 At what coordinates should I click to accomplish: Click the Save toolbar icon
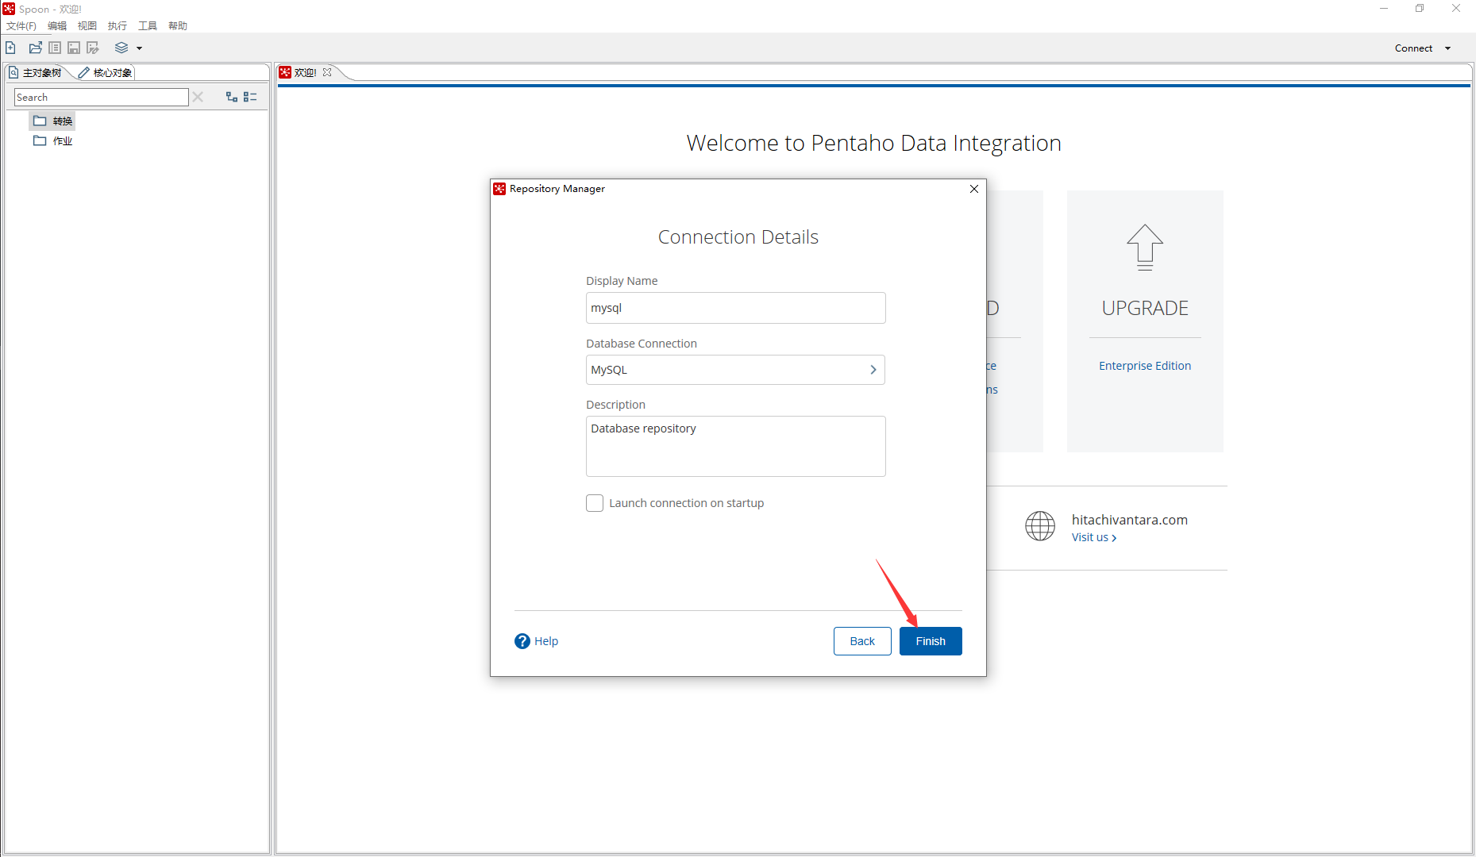(x=74, y=48)
